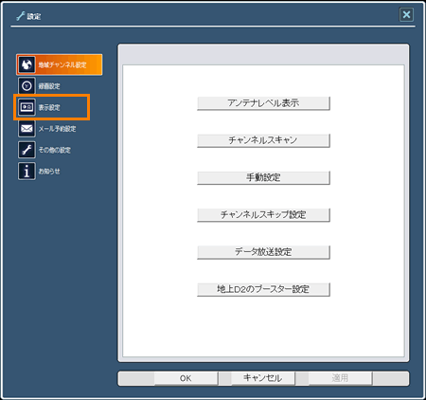Open 表示設定 via its display icon
This screenshot has width=426, height=400.
[x=27, y=107]
